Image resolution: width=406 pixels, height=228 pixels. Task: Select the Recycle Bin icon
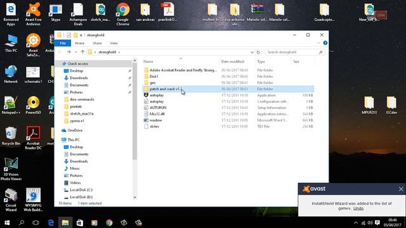point(11,136)
